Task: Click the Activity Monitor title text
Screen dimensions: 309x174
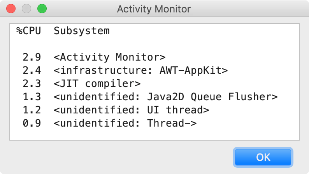Action: [154, 9]
